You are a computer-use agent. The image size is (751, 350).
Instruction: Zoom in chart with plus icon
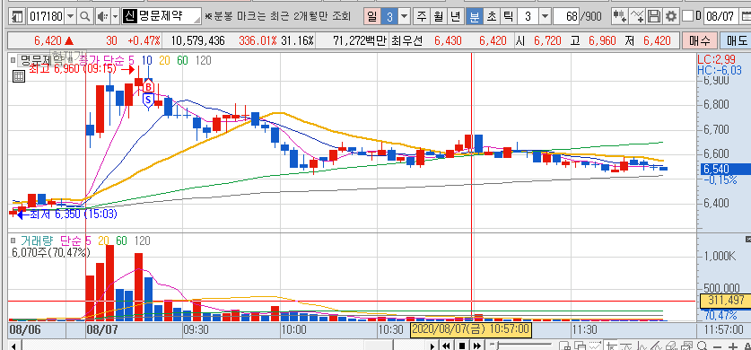pyautogui.click(x=732, y=346)
